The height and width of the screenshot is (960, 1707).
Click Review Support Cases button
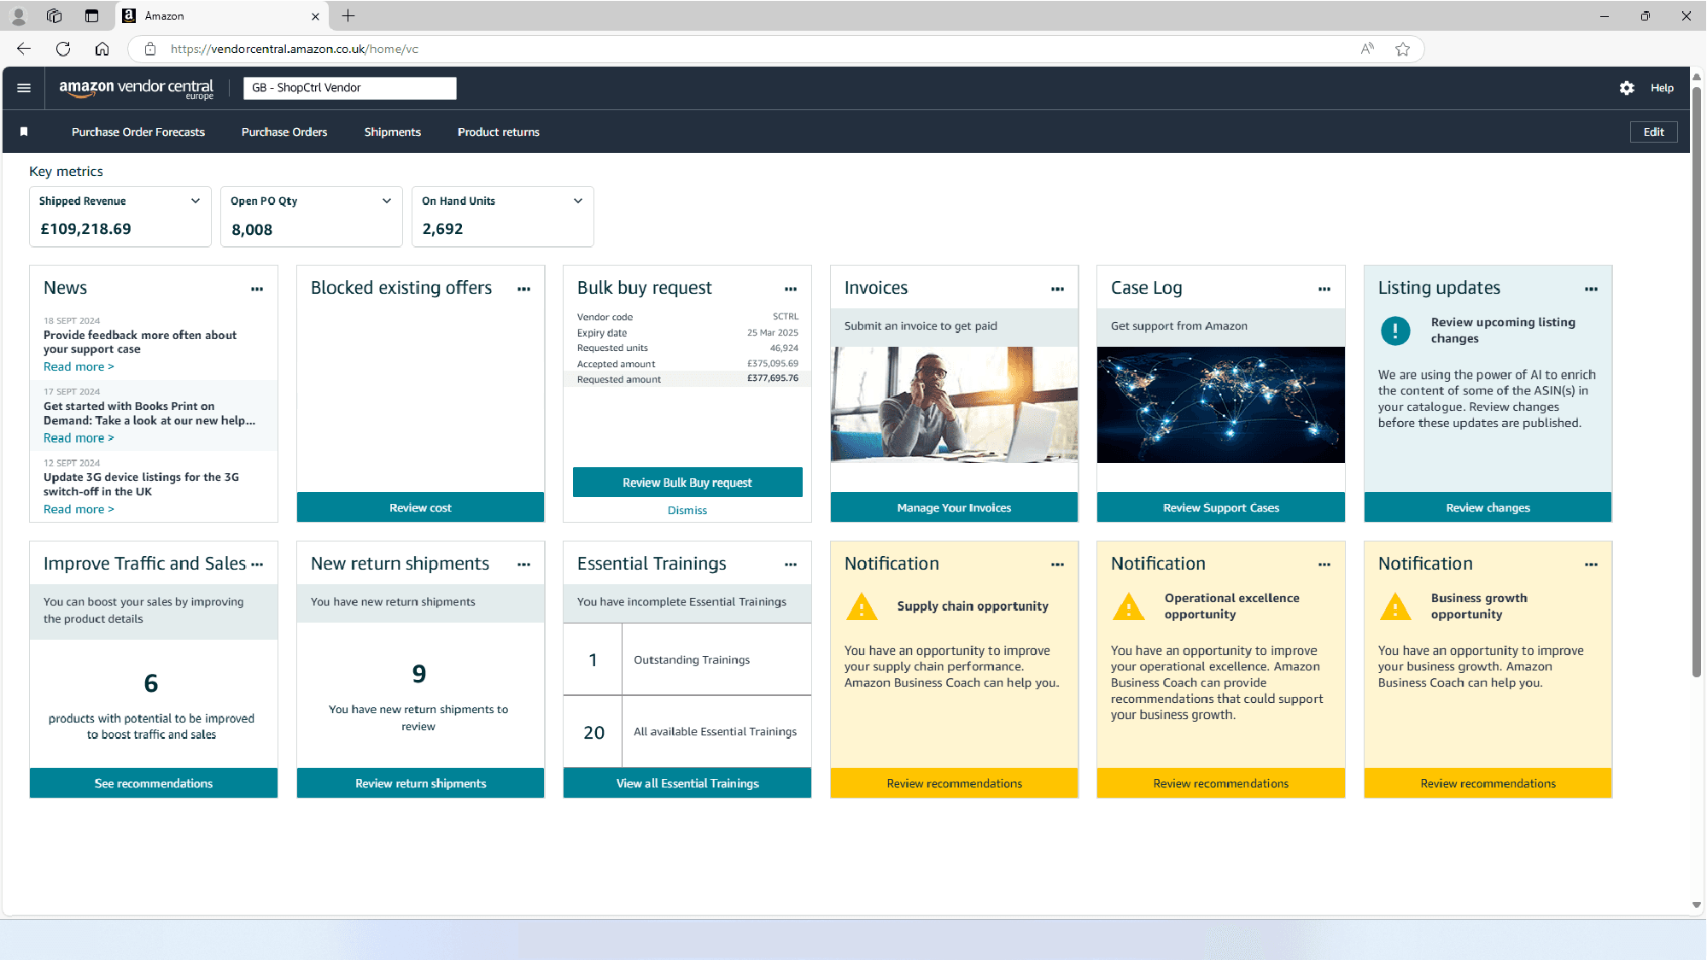(x=1221, y=507)
